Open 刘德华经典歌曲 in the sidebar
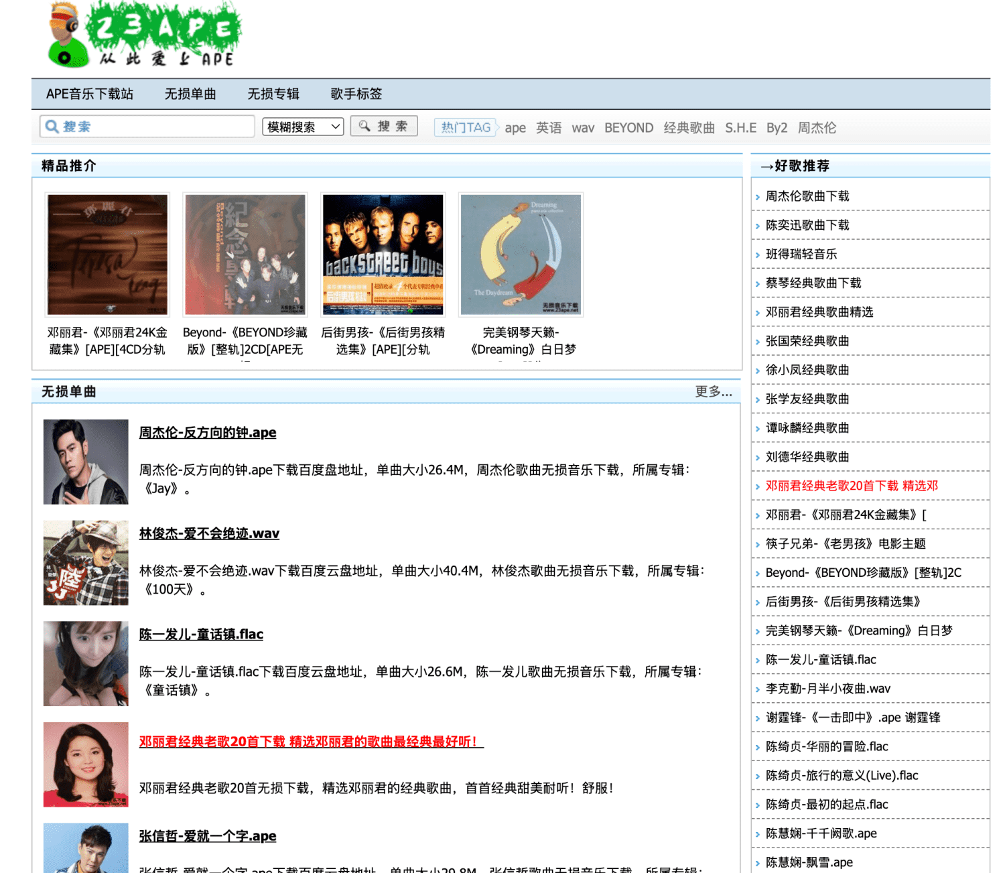 point(807,457)
